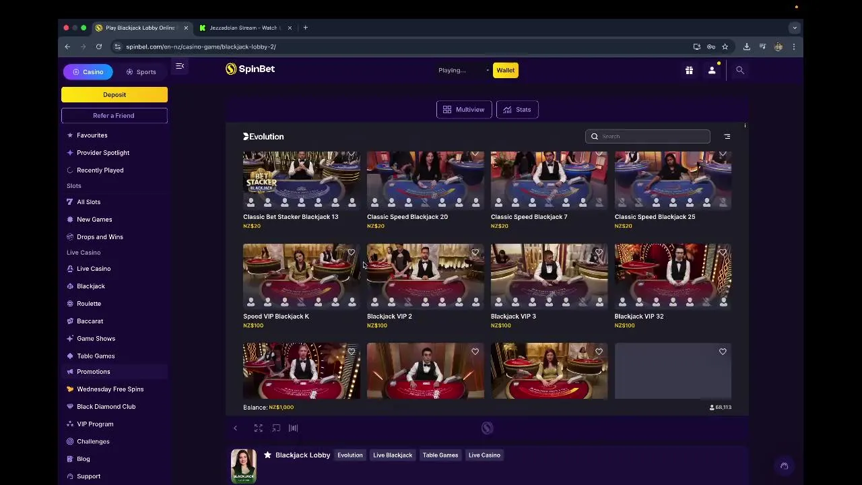Open Chrome downloads icon
Viewport: 862px width, 485px height.
pos(746,46)
